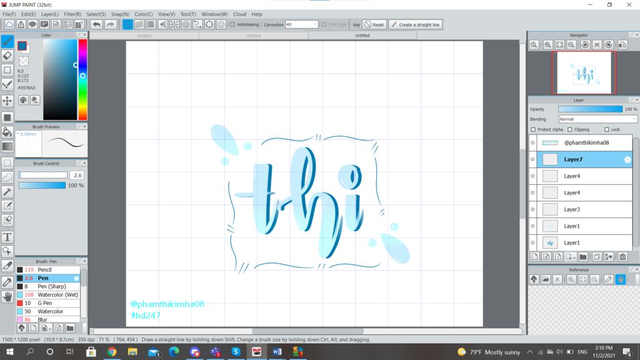Open Chrome from the taskbar
The height and width of the screenshot is (360, 640).
click(x=111, y=351)
